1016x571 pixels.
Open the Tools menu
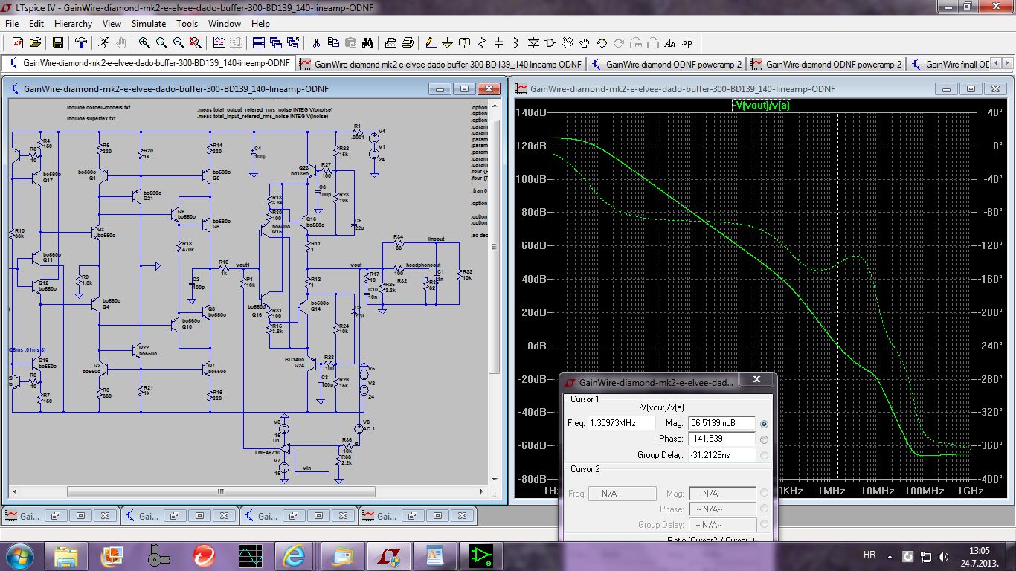[187, 24]
